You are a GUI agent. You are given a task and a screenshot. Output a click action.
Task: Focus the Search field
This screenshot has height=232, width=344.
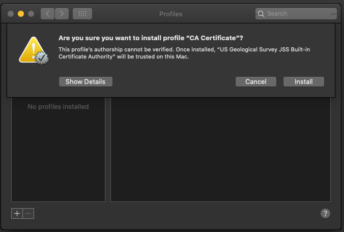tap(296, 14)
